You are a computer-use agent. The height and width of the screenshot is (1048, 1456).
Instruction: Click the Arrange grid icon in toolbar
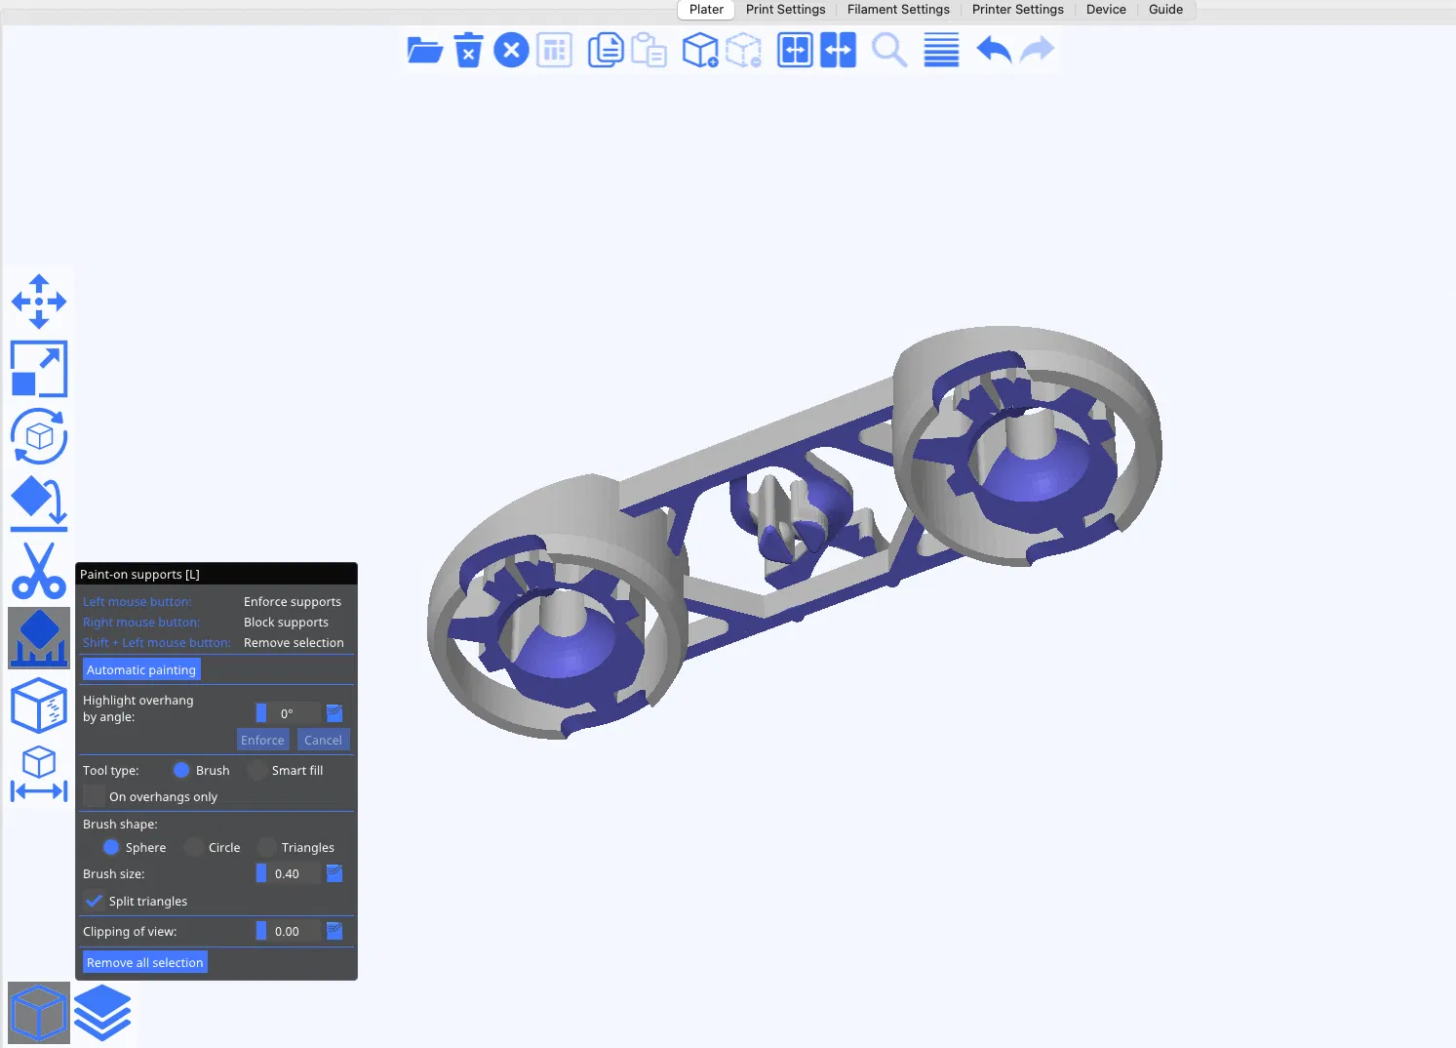(554, 50)
